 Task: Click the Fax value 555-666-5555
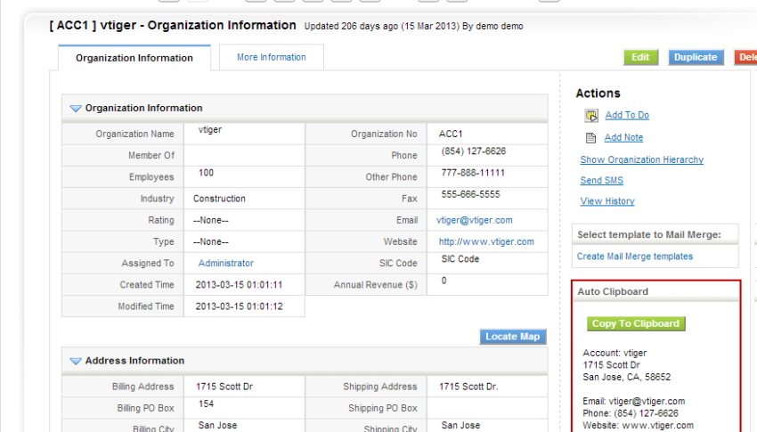point(471,194)
